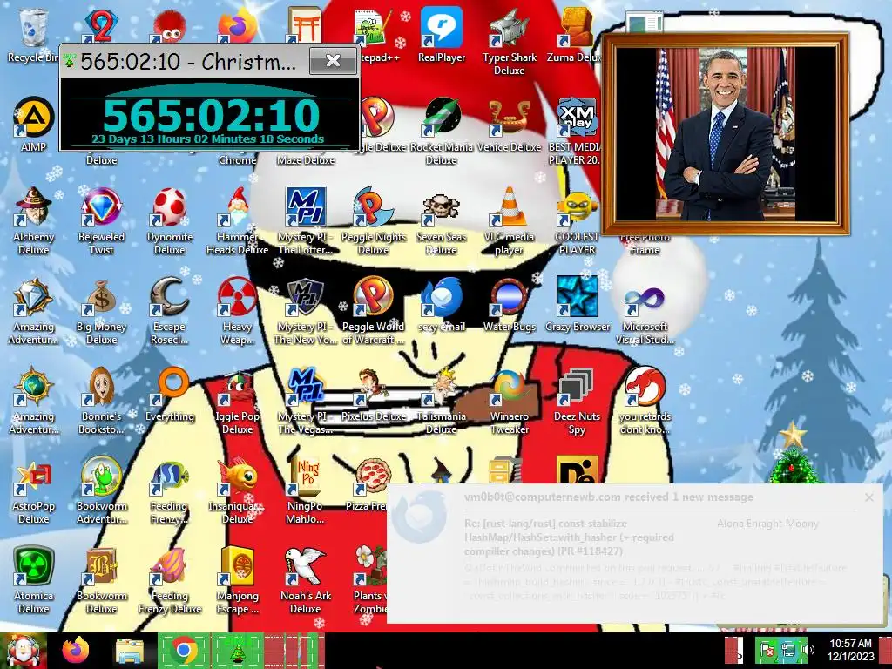The height and width of the screenshot is (669, 892).
Task: Launch Iggle Pop Deluxe
Action: [x=237, y=402]
